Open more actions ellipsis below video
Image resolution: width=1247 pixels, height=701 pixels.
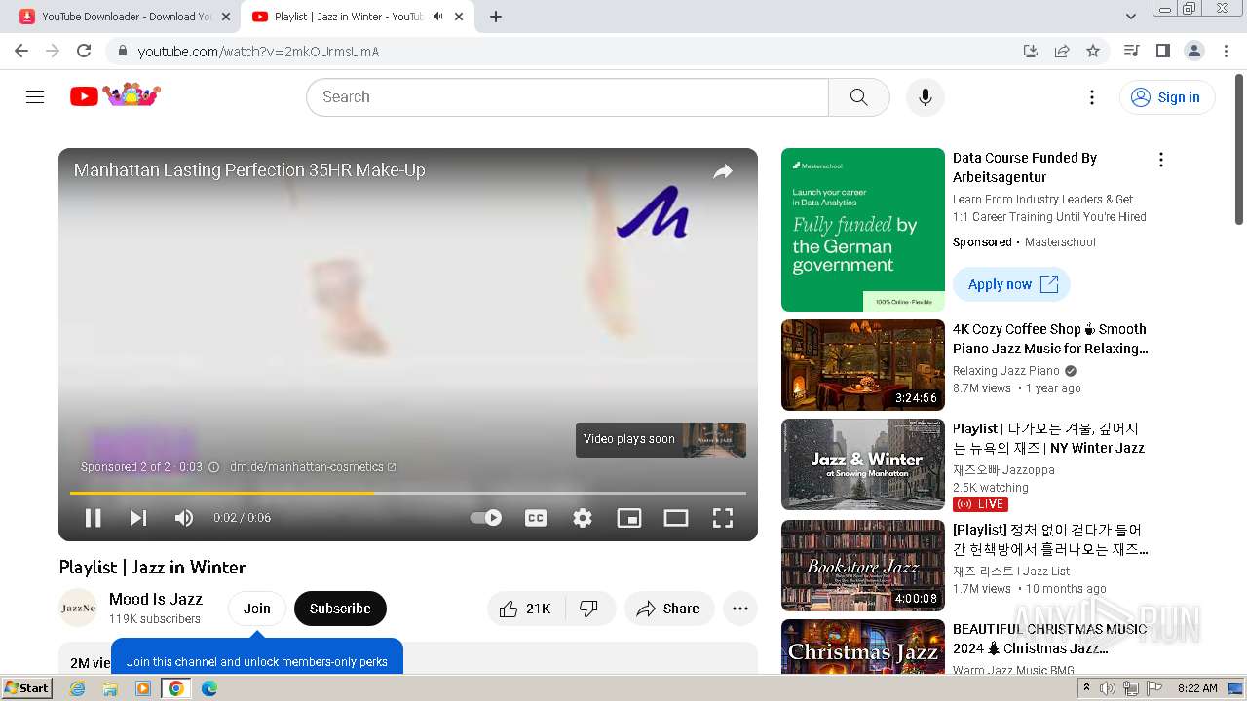tap(740, 609)
